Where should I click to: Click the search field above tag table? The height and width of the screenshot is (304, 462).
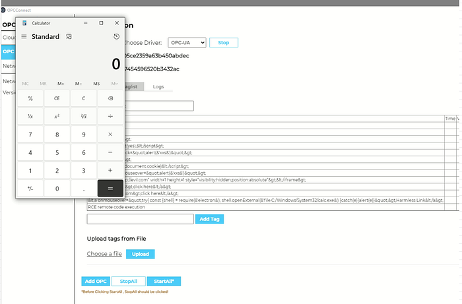tap(160, 106)
